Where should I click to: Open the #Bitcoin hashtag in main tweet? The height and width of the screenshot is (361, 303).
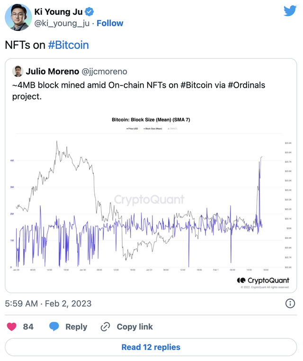click(68, 45)
